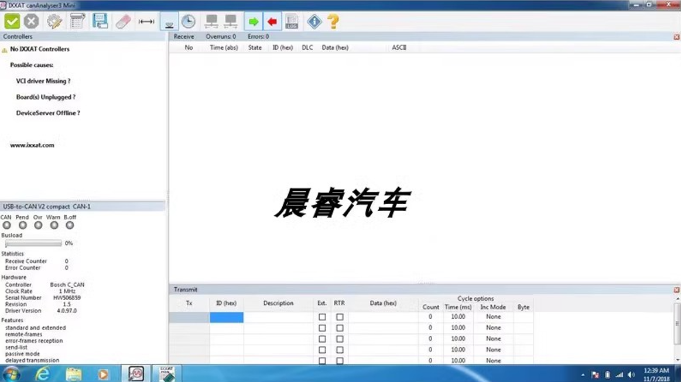The image size is (681, 382).
Task: Click the grey X stop icon
Action: click(31, 21)
